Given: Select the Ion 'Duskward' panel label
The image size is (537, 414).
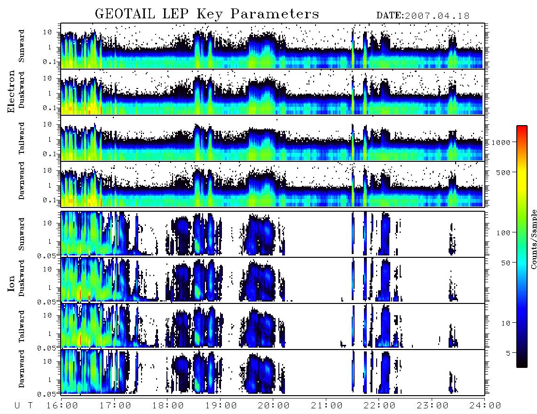Looking at the screenshot, I should coord(22,279).
